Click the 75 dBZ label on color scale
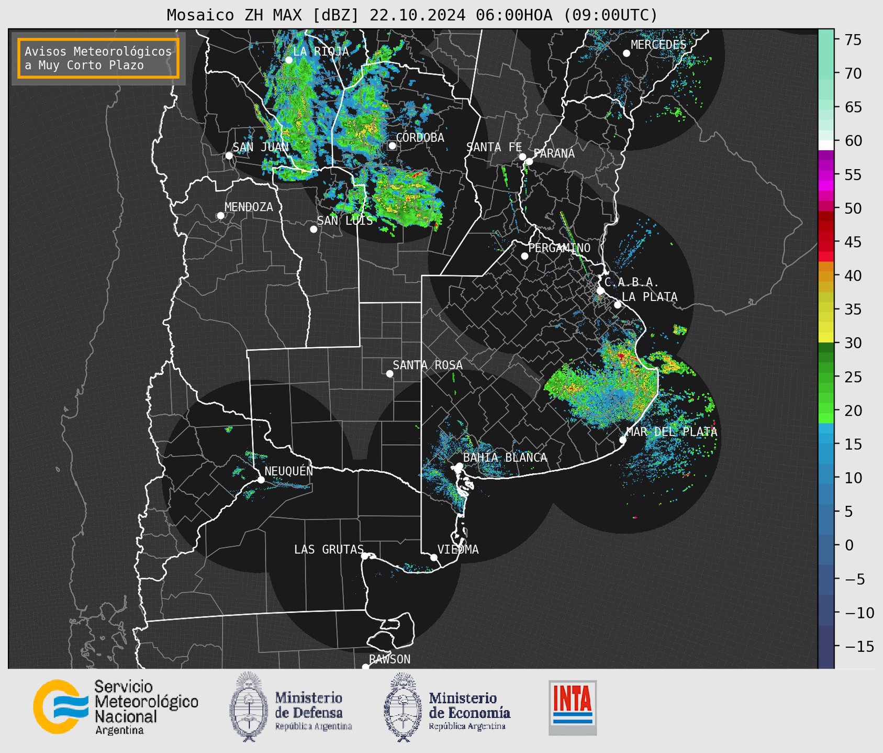This screenshot has height=753, width=883. click(852, 40)
